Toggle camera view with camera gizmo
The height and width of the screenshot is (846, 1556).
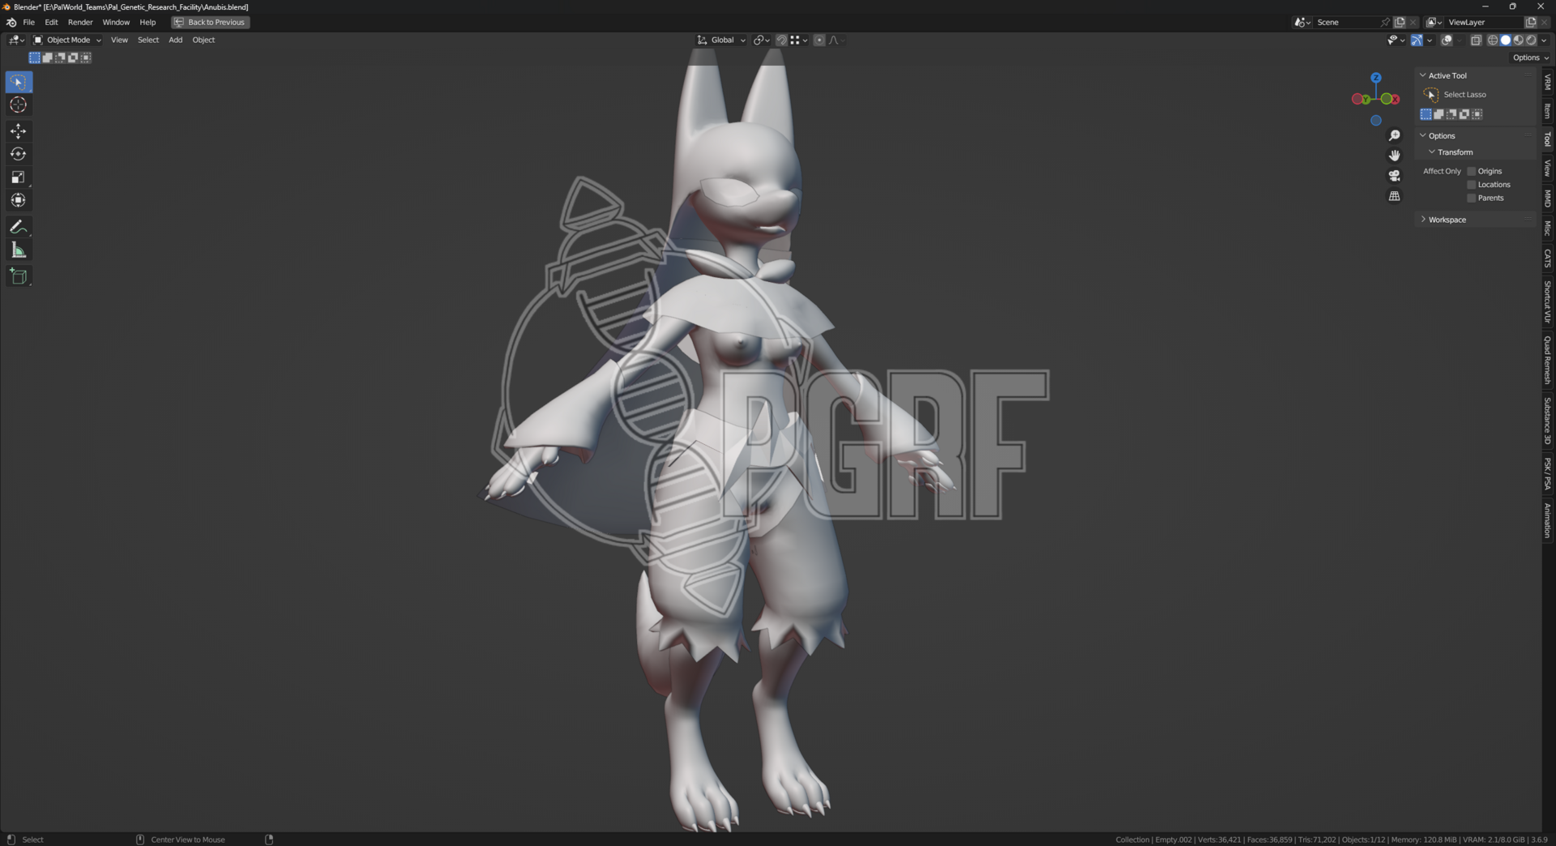point(1394,176)
